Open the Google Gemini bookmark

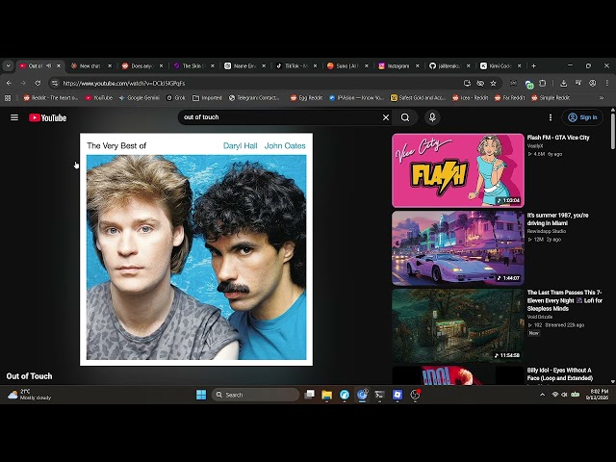click(x=139, y=98)
